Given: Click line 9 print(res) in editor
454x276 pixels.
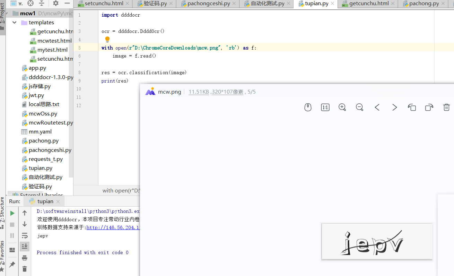Looking at the screenshot, I should tap(115, 81).
